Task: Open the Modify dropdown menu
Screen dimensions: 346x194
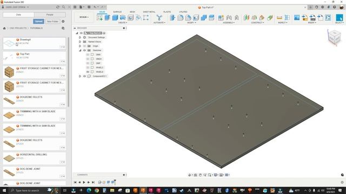Action: pos(191,23)
